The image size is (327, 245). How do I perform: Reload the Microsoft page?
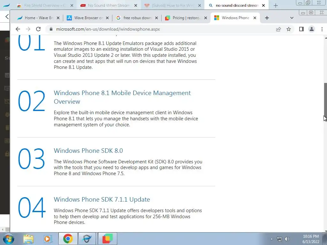pyautogui.click(x=38, y=29)
